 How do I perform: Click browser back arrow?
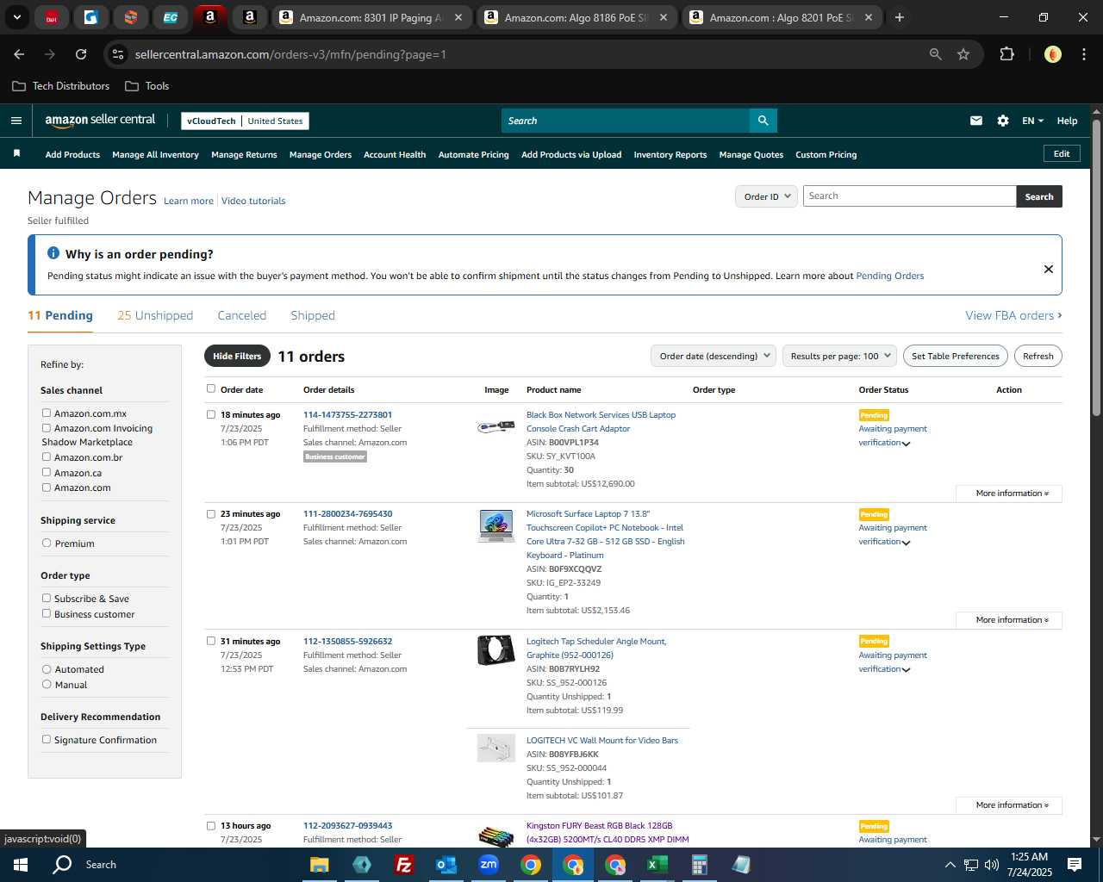(x=19, y=54)
